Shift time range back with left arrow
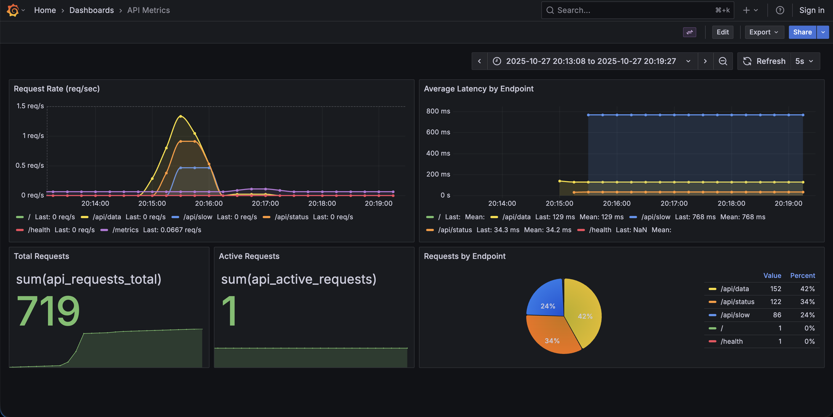The image size is (833, 417). coord(480,61)
